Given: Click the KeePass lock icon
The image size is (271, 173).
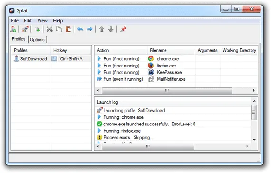Looking at the screenshot, I should click(x=151, y=72).
